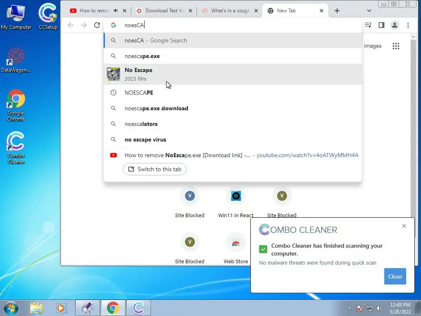Open the Chrome taskbar button

(113, 308)
